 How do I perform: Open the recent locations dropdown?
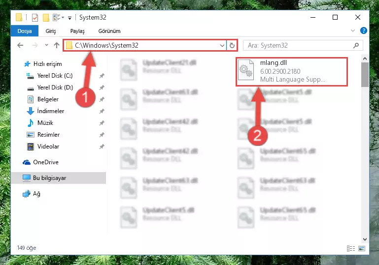[46, 45]
